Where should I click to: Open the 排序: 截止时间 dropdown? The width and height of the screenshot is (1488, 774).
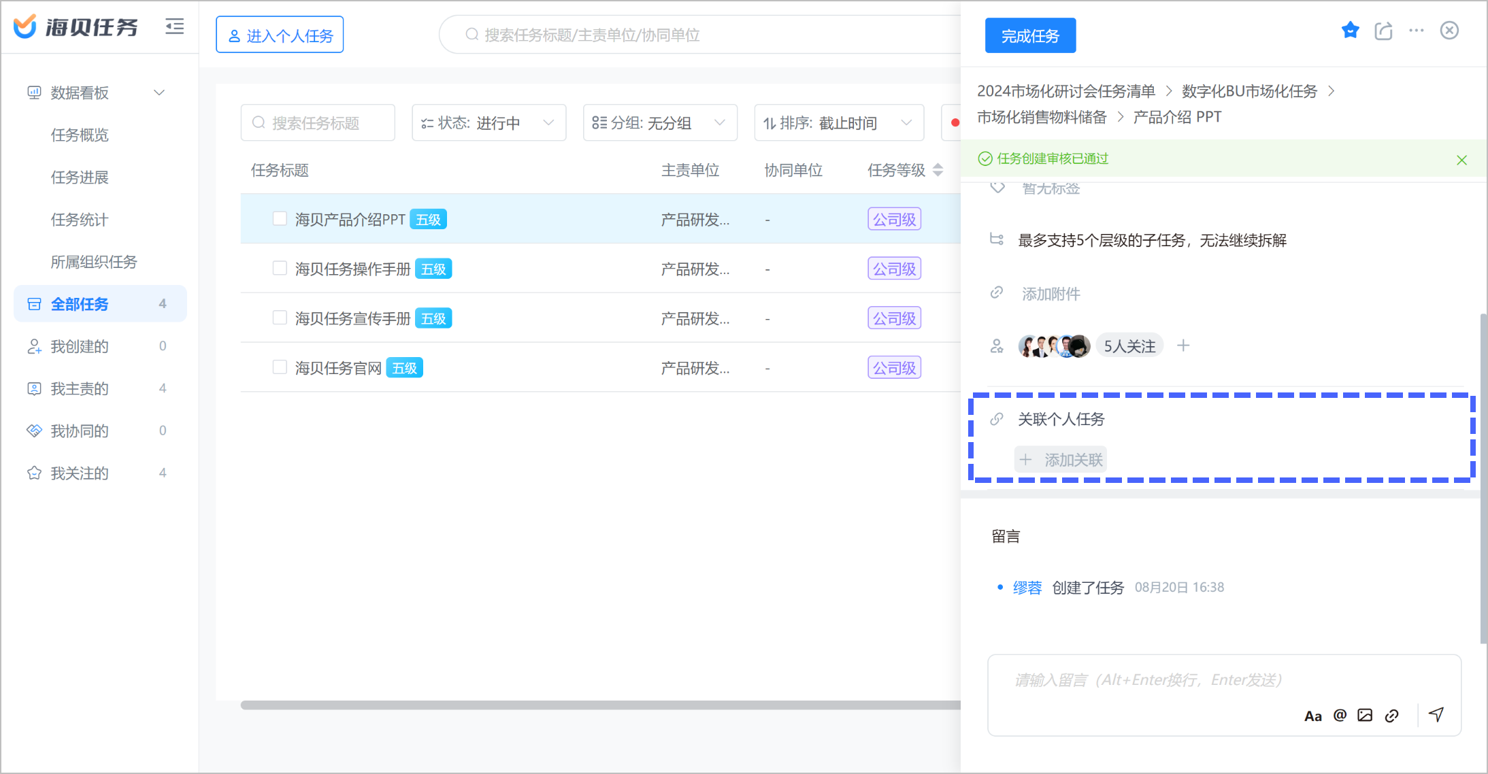[x=839, y=122]
